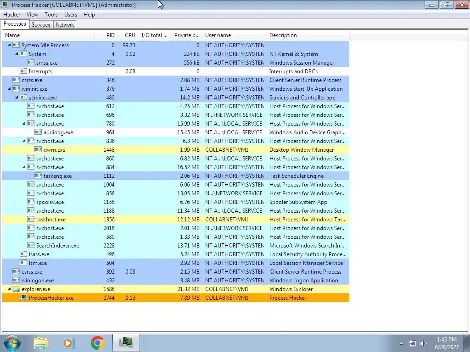This screenshot has height=352, width=470.
Task: Click the winlogon.exe process icon
Action: coord(16,280)
